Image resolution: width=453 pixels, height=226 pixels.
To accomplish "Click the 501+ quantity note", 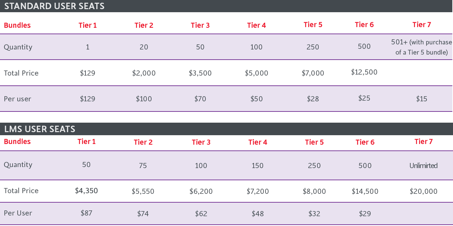I will 421,47.
